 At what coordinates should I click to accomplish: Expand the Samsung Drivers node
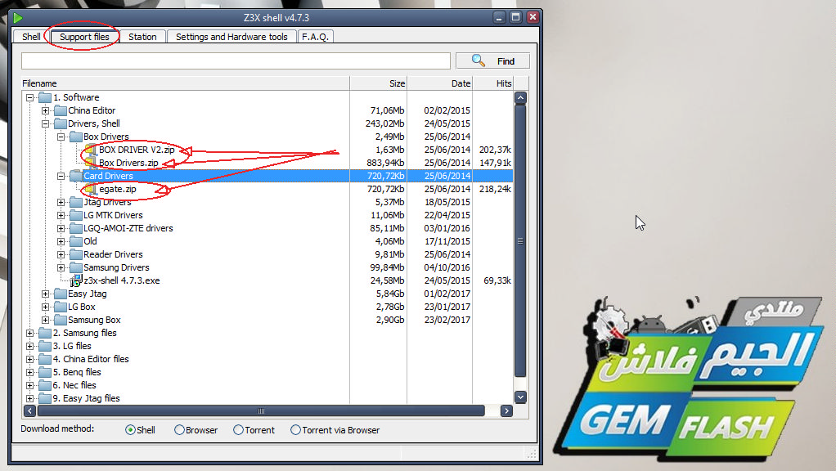(x=61, y=267)
